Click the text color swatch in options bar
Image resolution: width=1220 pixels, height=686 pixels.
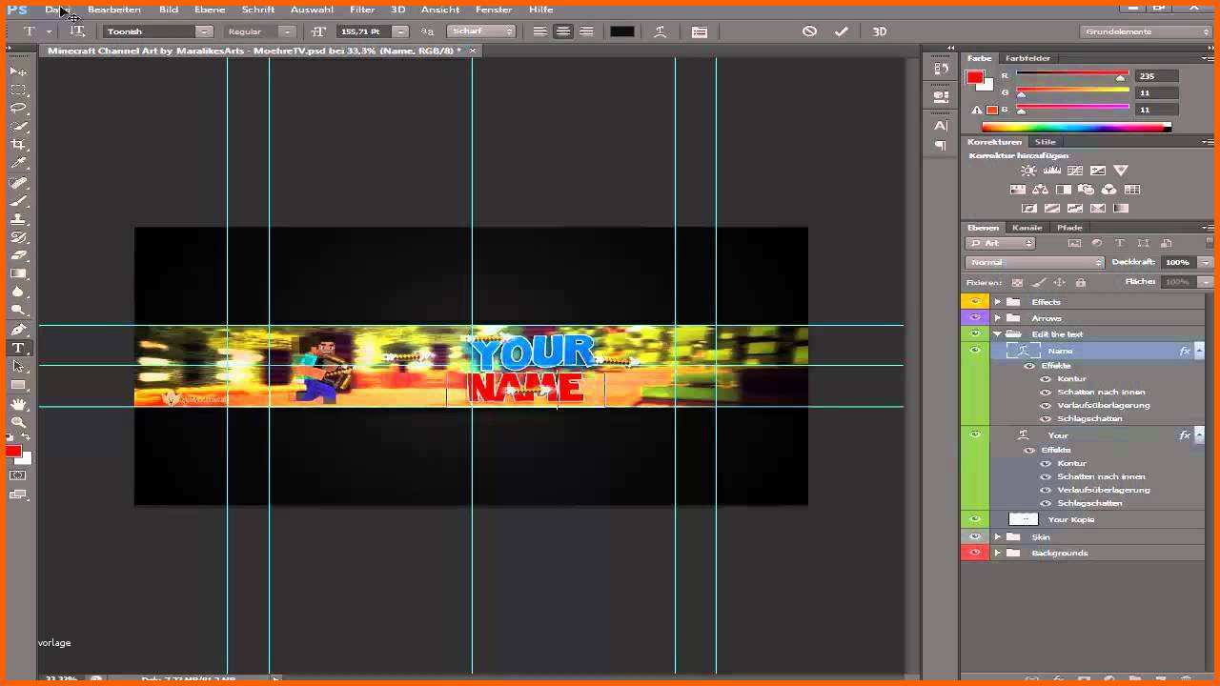point(622,31)
